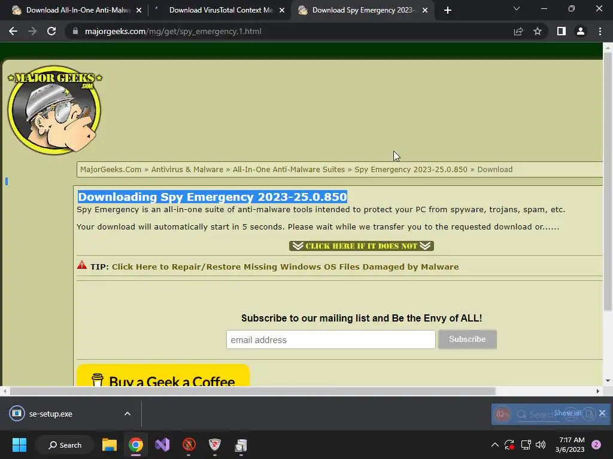
Task: Click Here If It Does Not button
Action: [x=361, y=246]
